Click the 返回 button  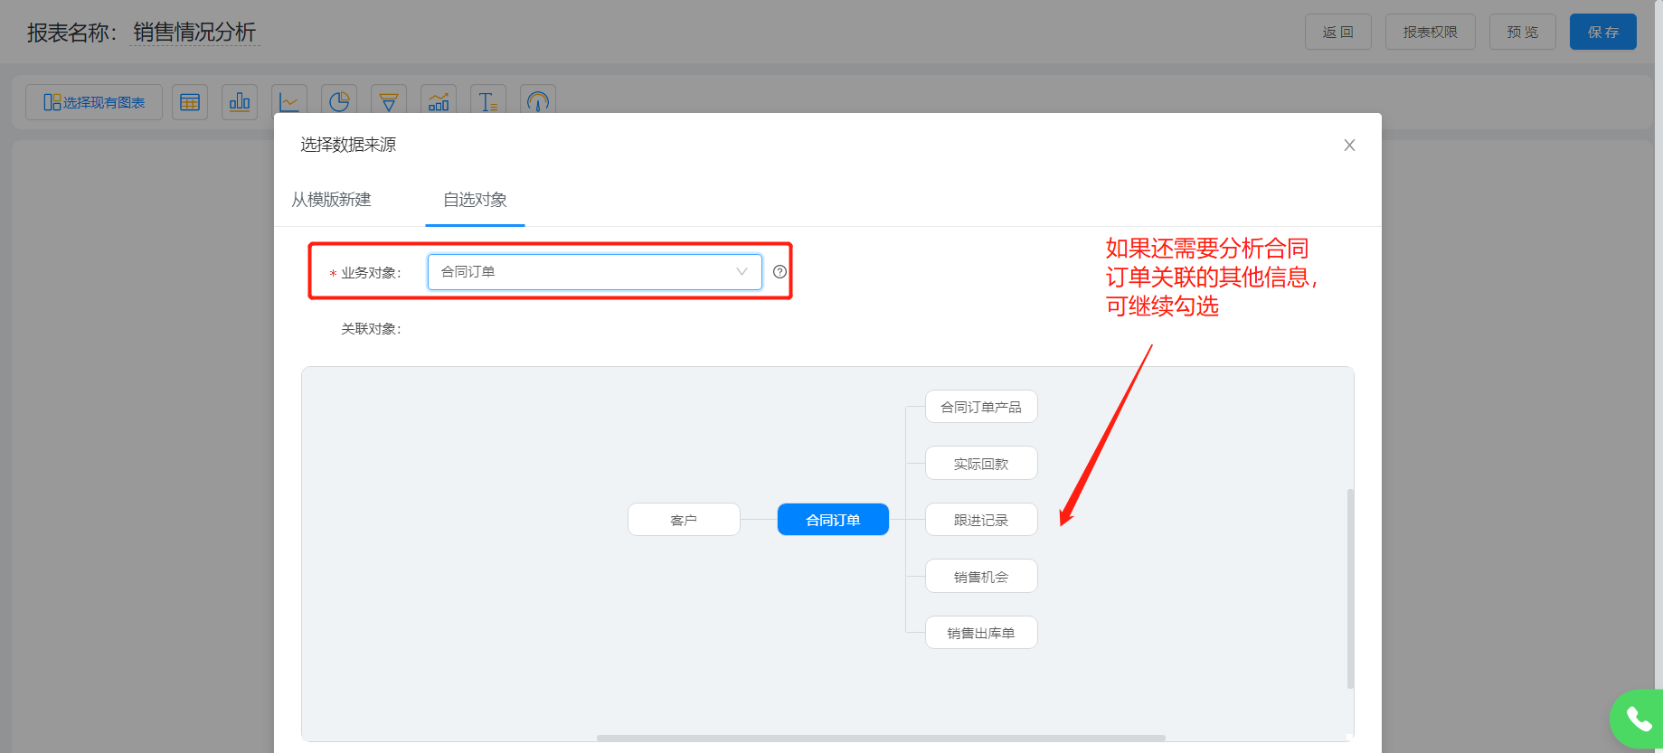1338,32
